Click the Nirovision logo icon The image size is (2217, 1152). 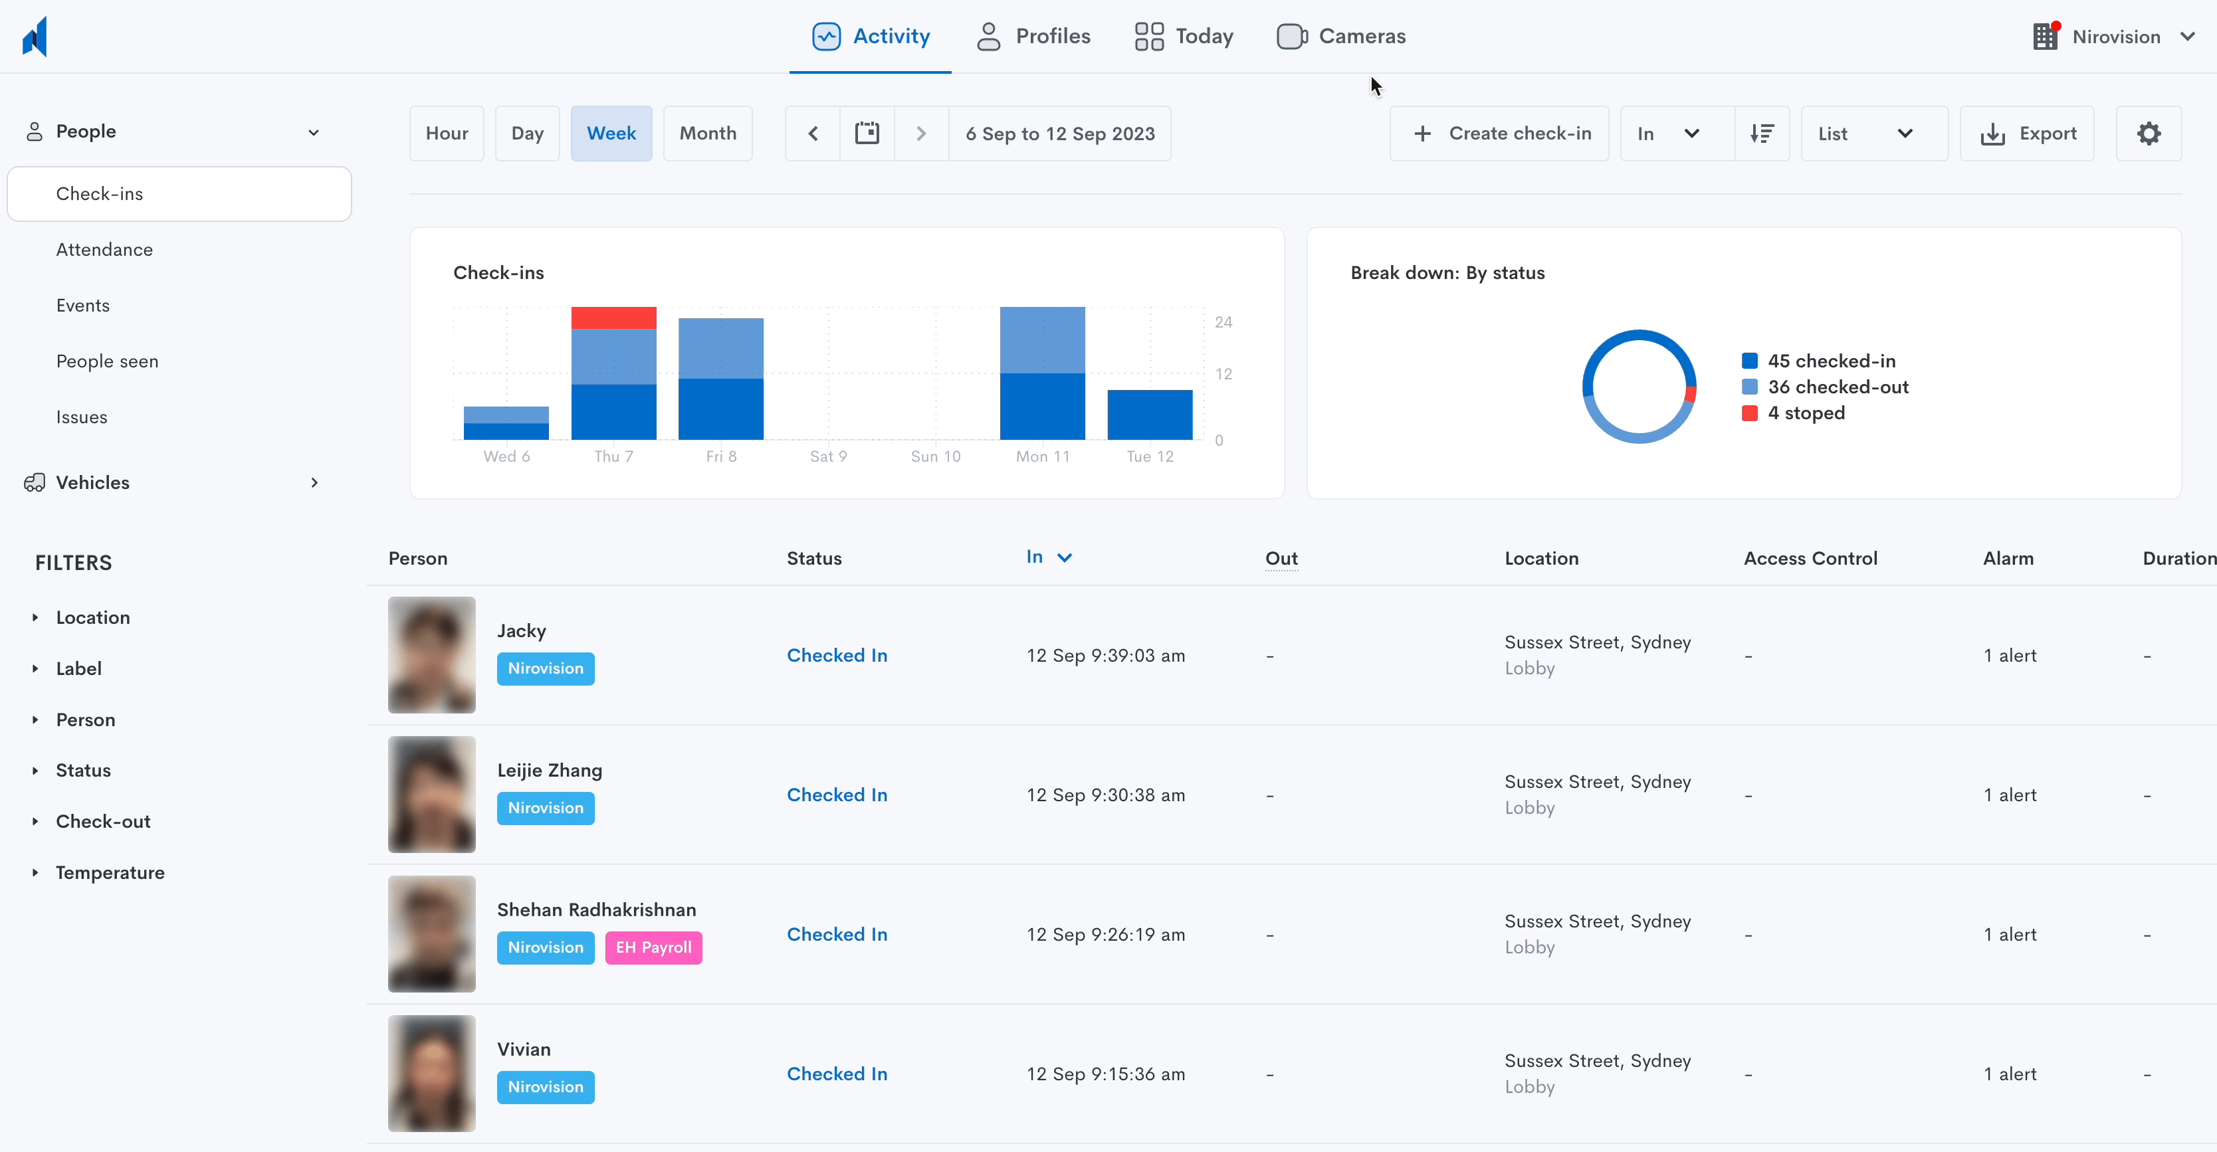pos(35,36)
